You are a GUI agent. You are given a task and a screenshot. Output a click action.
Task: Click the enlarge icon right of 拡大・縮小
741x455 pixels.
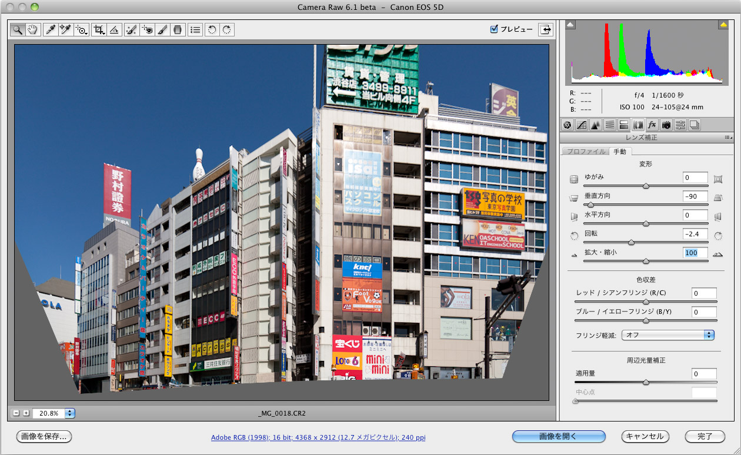point(717,255)
